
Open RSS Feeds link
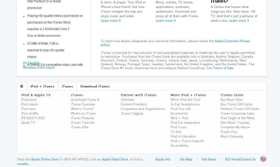(x=232, y=159)
